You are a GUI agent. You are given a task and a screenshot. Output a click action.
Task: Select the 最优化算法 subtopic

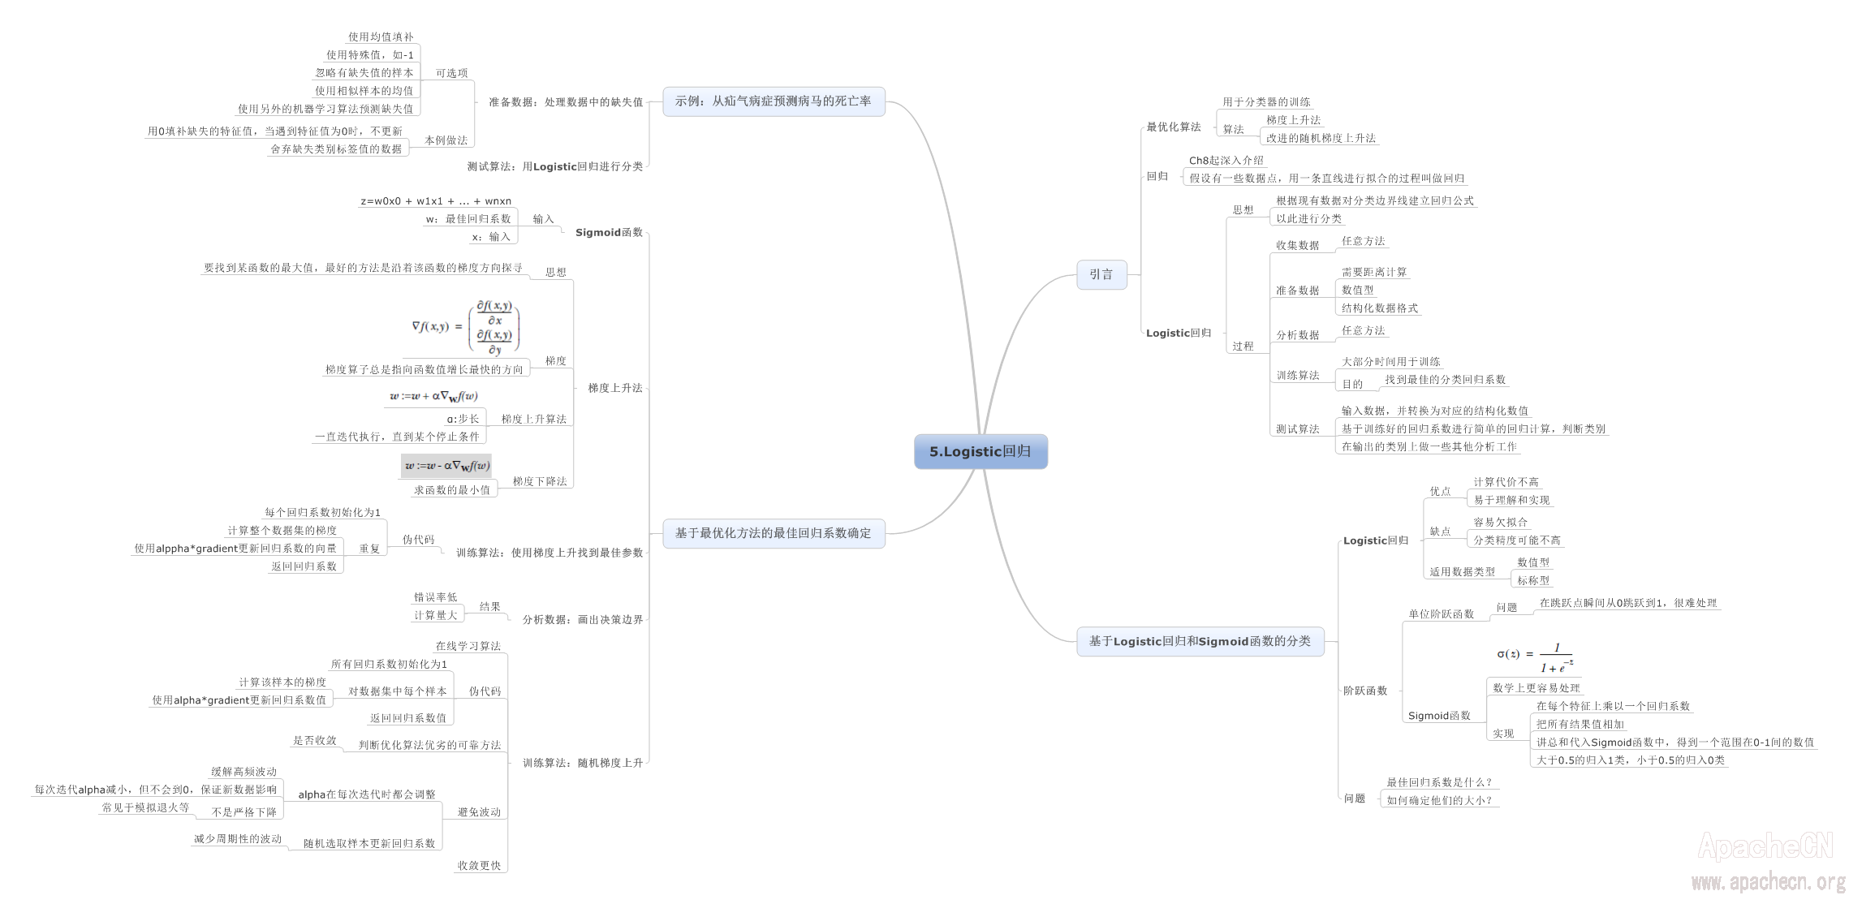[x=1173, y=127]
